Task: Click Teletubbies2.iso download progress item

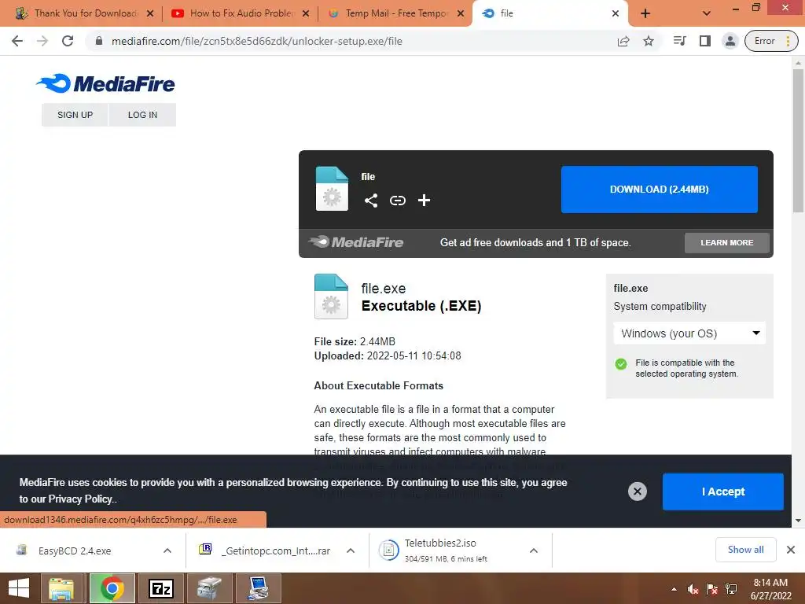Action: coord(447,551)
